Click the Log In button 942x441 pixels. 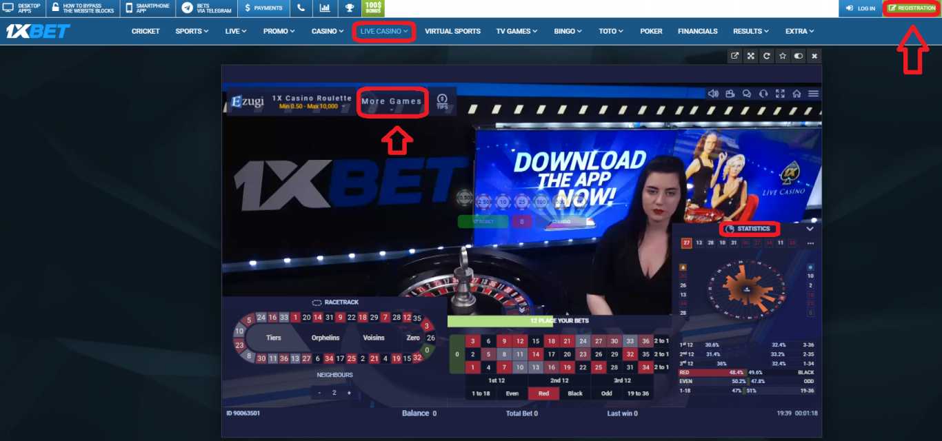click(x=860, y=8)
